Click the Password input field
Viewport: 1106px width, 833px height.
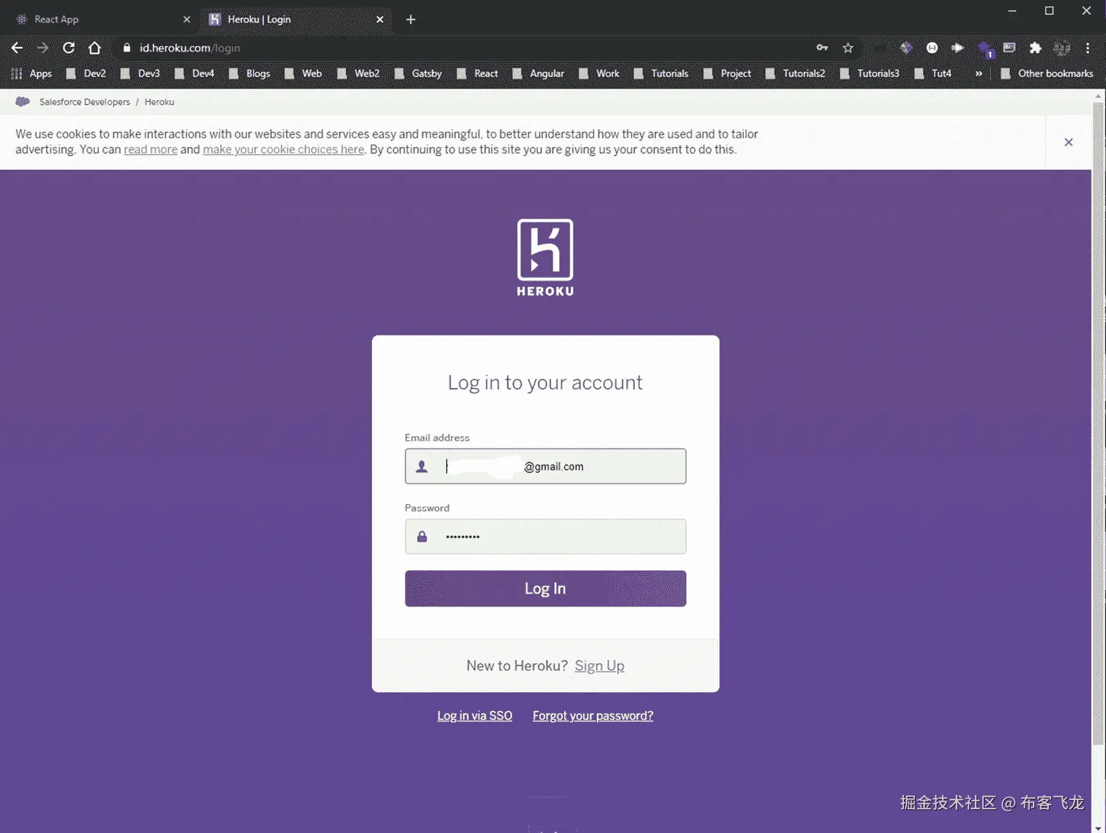(x=546, y=536)
